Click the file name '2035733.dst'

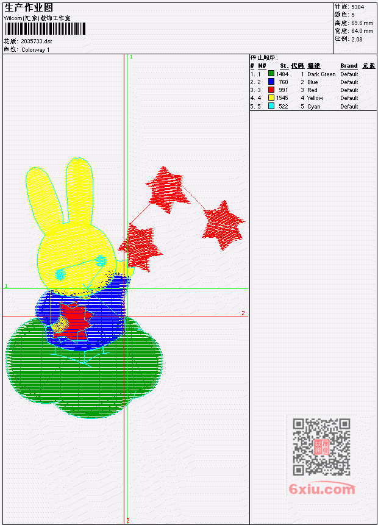tap(36, 41)
